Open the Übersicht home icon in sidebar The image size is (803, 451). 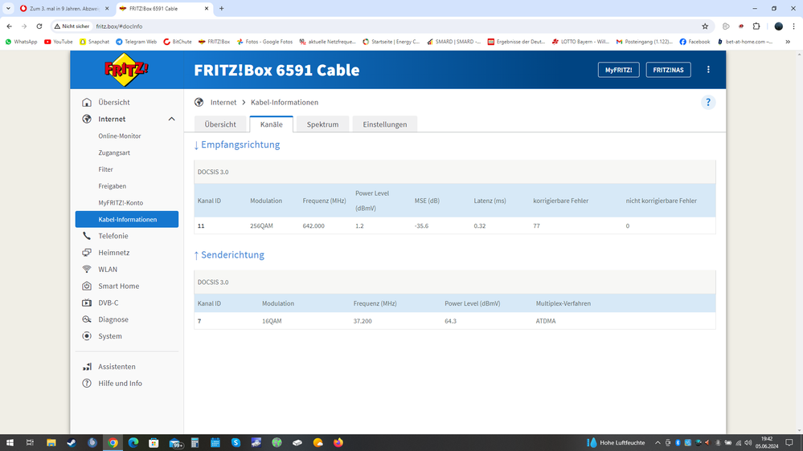(87, 102)
